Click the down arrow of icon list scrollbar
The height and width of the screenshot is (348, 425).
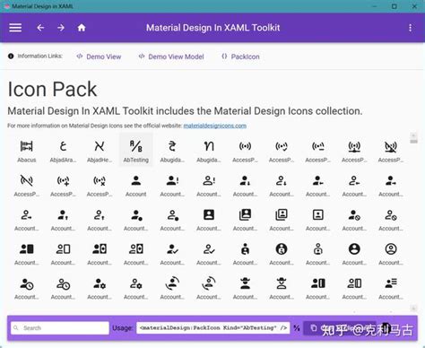tap(413, 309)
